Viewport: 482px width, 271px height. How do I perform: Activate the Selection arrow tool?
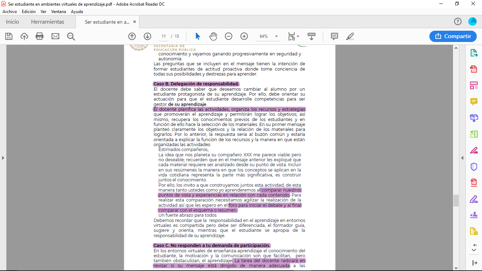pyautogui.click(x=198, y=36)
